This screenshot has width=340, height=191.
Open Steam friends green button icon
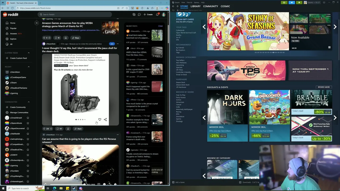pos(284,2)
